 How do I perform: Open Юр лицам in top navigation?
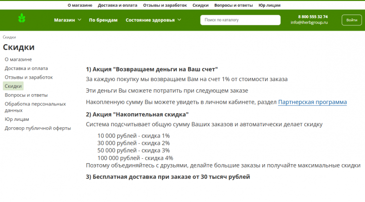click(269, 5)
